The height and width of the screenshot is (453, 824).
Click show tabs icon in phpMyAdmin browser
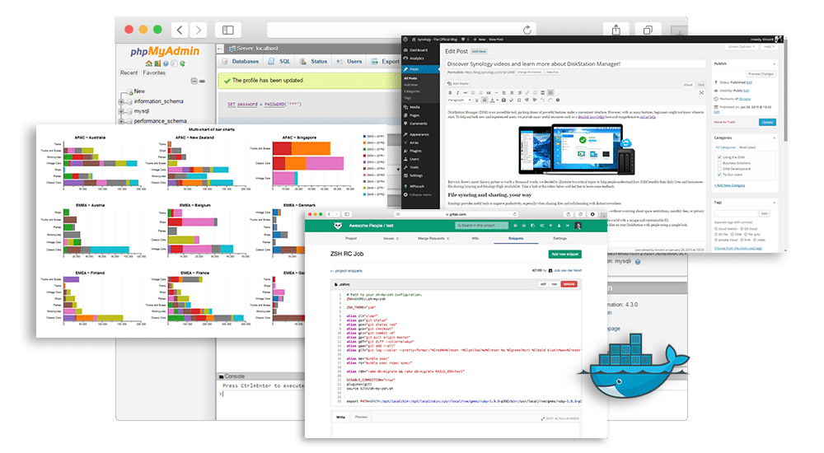click(648, 30)
